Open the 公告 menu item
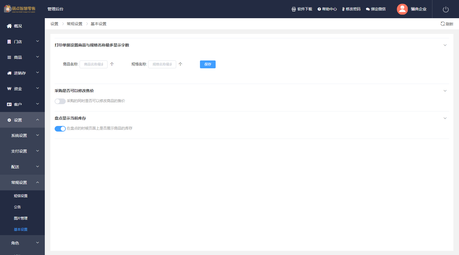The width and height of the screenshot is (459, 255). coord(22,207)
